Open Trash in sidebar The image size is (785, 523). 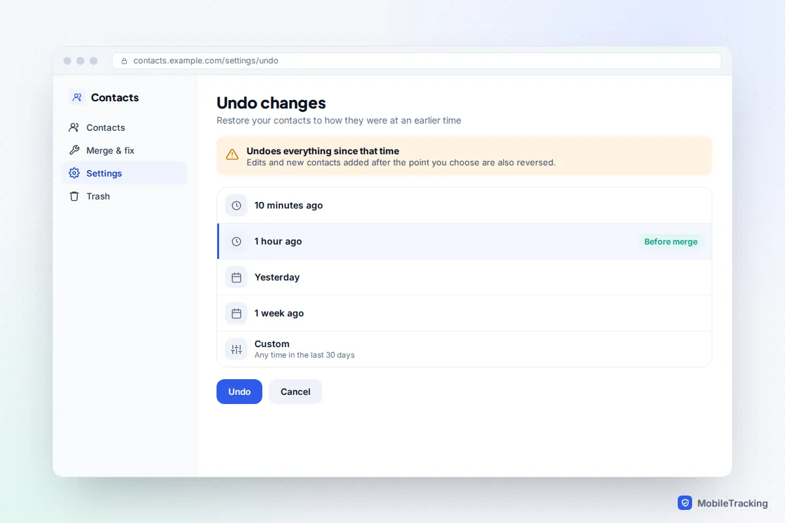(x=124, y=196)
